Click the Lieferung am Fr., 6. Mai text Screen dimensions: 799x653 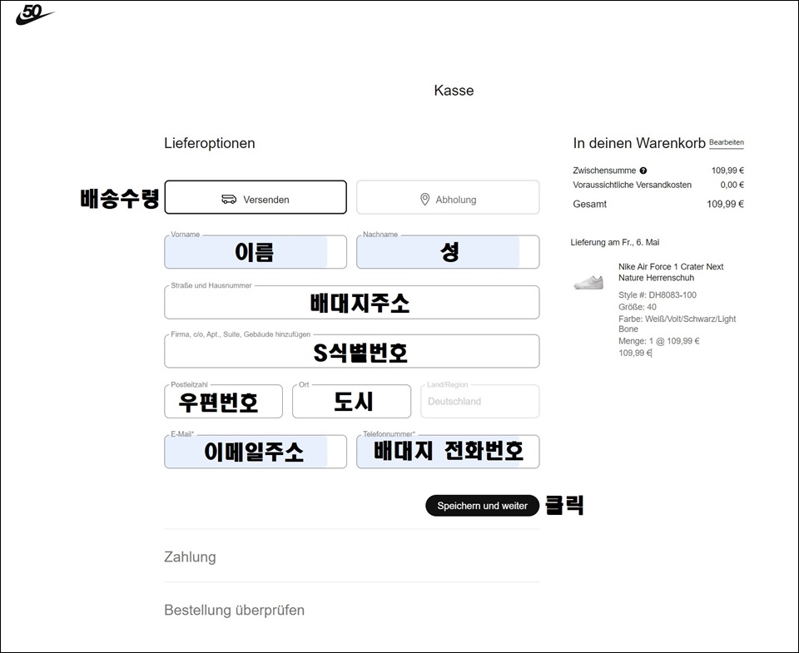pos(614,242)
